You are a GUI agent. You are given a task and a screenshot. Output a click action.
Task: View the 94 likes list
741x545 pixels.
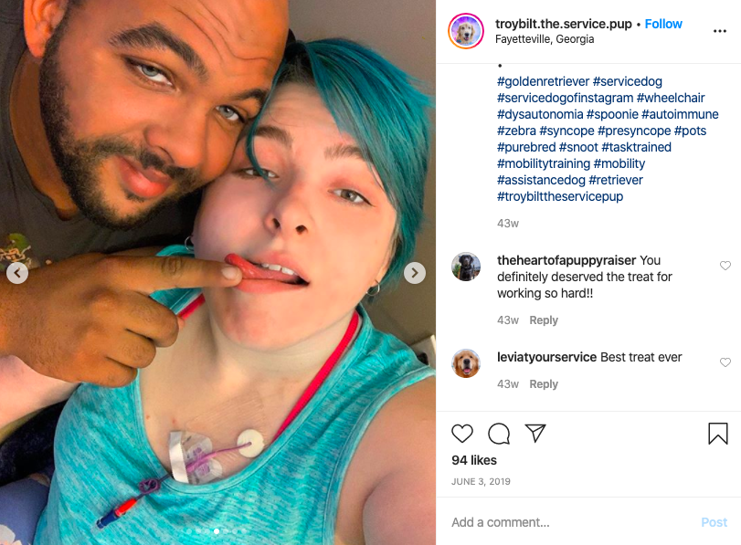474,460
